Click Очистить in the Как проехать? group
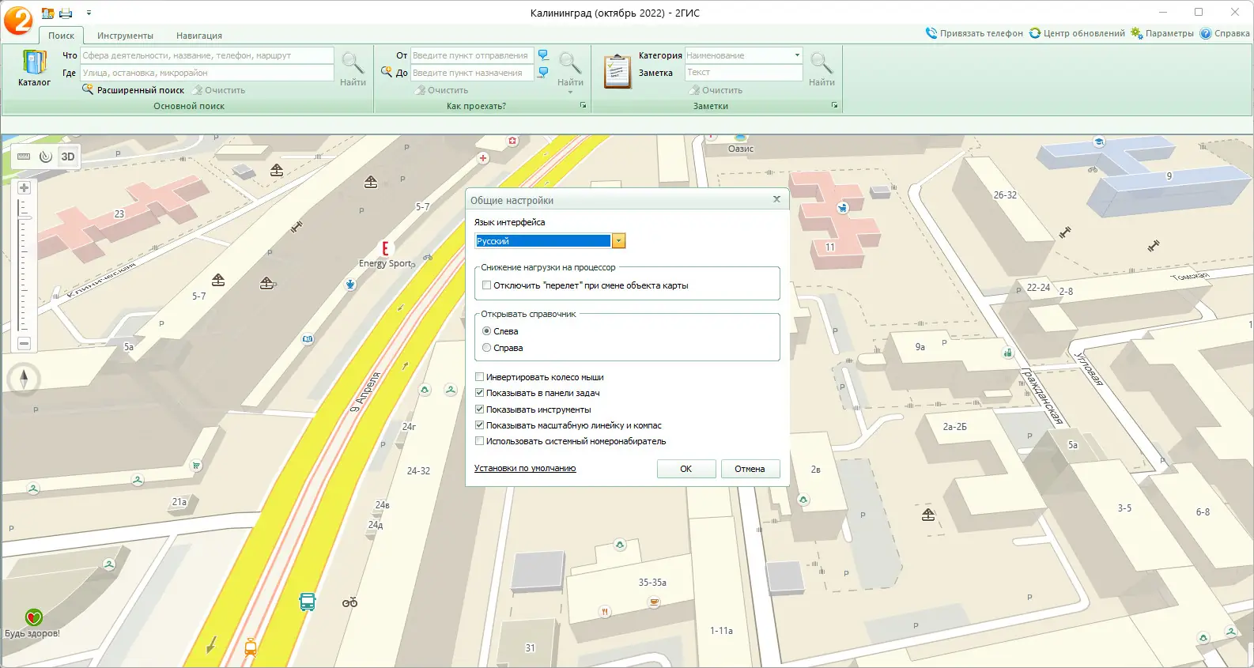The image size is (1254, 668). [x=442, y=90]
